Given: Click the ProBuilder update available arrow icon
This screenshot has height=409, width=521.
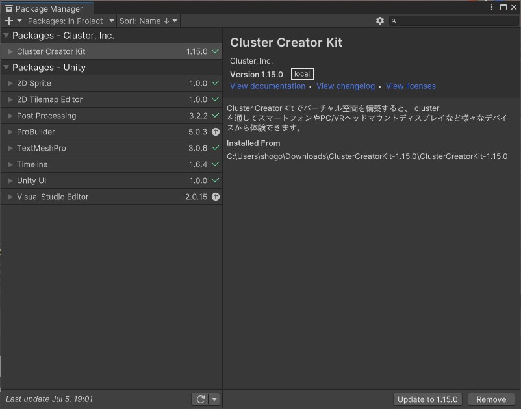Looking at the screenshot, I should [216, 132].
